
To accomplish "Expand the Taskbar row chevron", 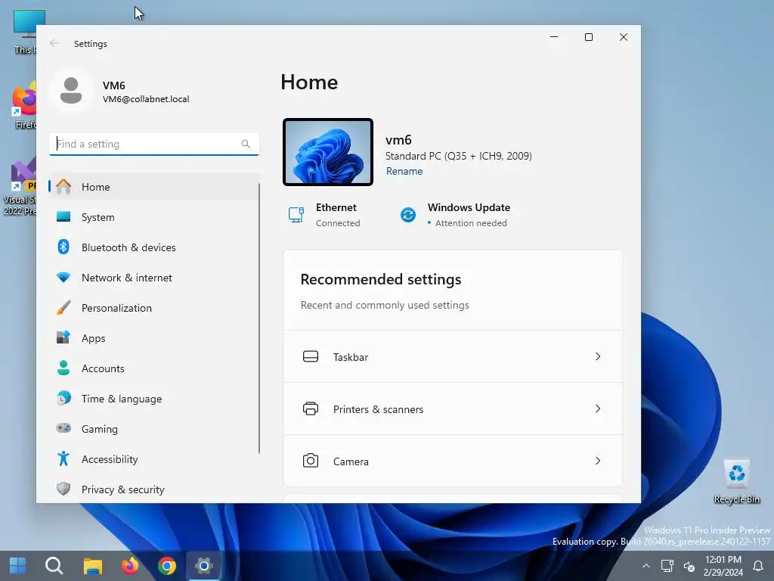I will point(598,357).
